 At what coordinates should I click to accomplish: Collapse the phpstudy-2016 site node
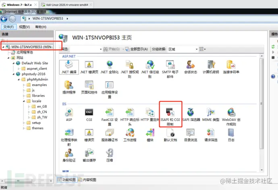(13, 74)
